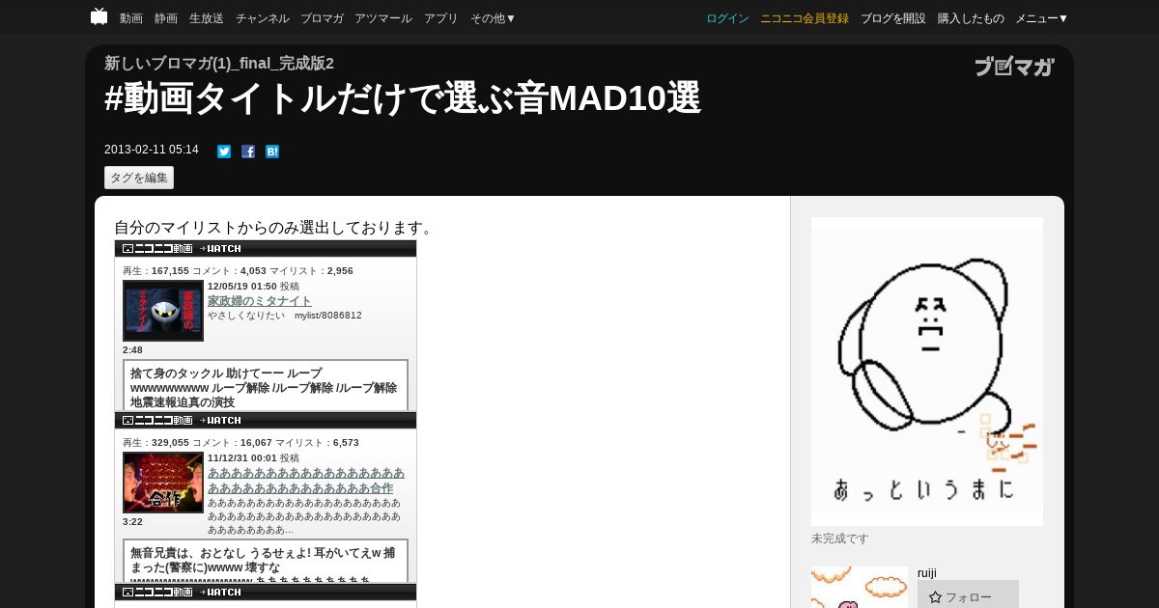This screenshot has height=608, width=1159.
Task: Click the 再生：329,055 stats line
Action: (240, 443)
